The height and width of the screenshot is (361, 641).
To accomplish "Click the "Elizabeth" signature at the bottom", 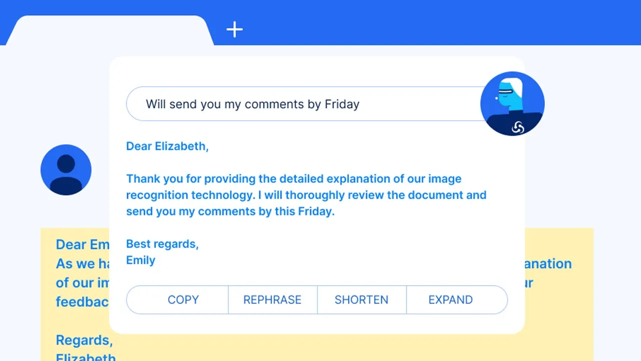I will 86,357.
